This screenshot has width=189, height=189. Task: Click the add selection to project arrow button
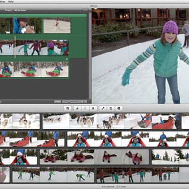[x=68, y=108]
